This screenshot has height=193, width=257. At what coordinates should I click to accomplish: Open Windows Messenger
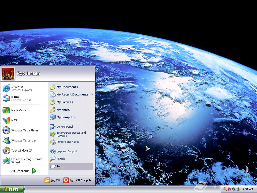24,140
